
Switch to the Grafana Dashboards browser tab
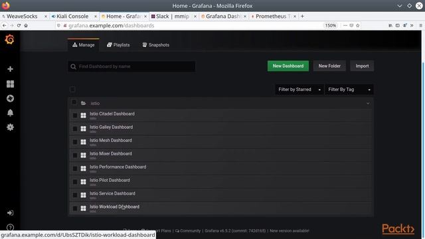click(x=223, y=16)
